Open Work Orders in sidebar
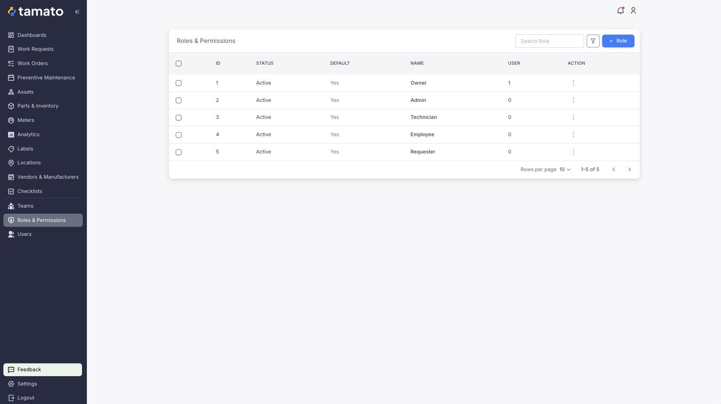The image size is (721, 404). pyautogui.click(x=32, y=63)
